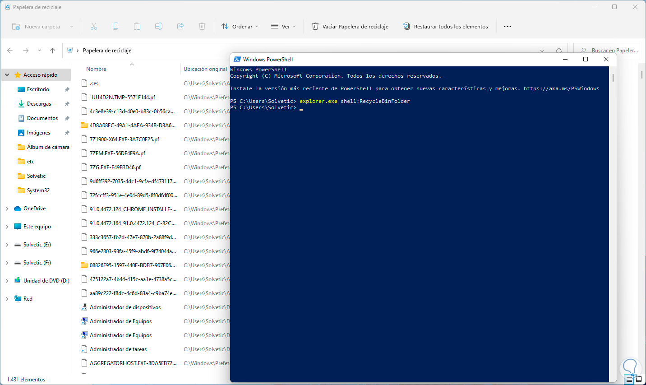Click the Copy icon in the Explorer toolbar

click(115, 27)
